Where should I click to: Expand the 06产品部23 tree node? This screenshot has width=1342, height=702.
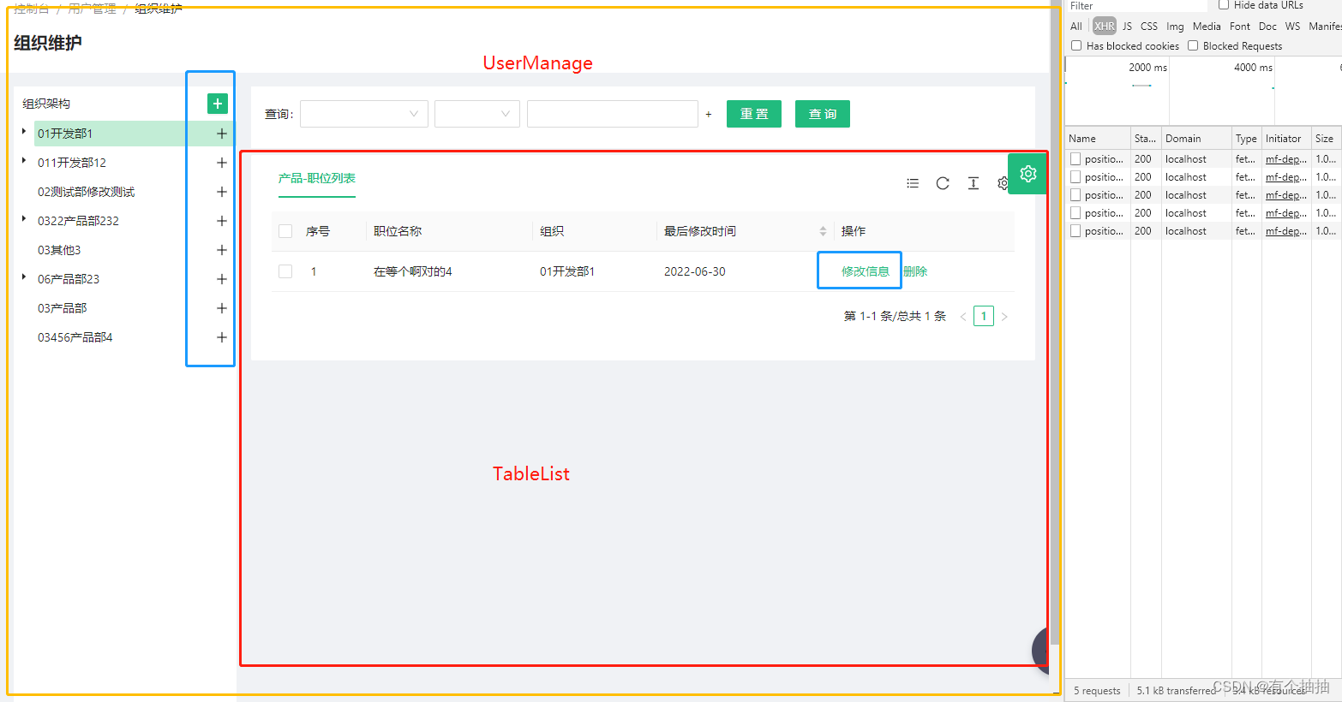(21, 279)
